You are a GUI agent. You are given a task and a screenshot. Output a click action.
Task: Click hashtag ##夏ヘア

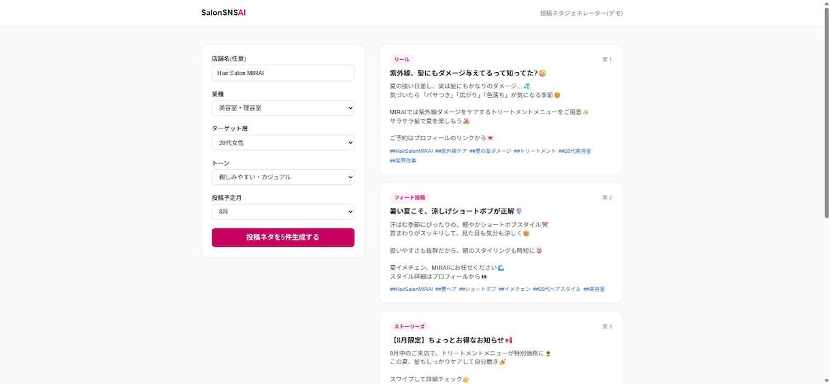point(446,289)
